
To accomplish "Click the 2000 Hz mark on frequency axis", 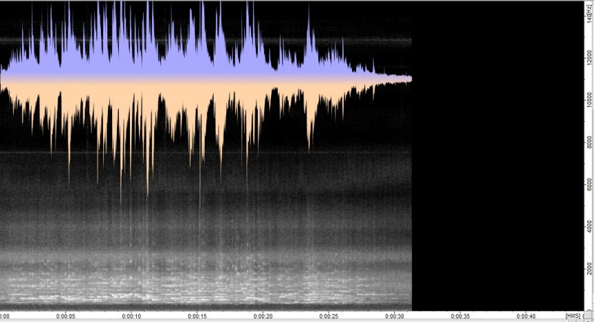I will coord(588,268).
